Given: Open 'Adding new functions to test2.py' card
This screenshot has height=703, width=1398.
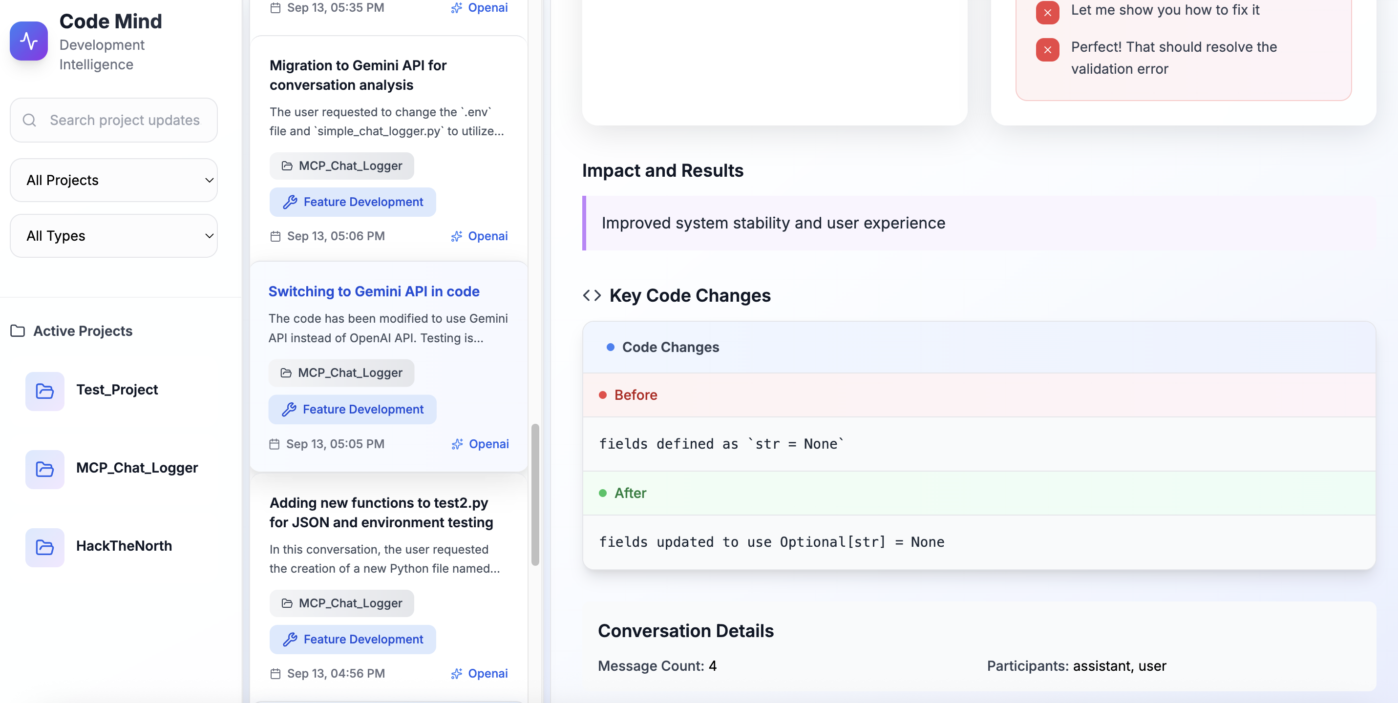Looking at the screenshot, I should pos(381,512).
